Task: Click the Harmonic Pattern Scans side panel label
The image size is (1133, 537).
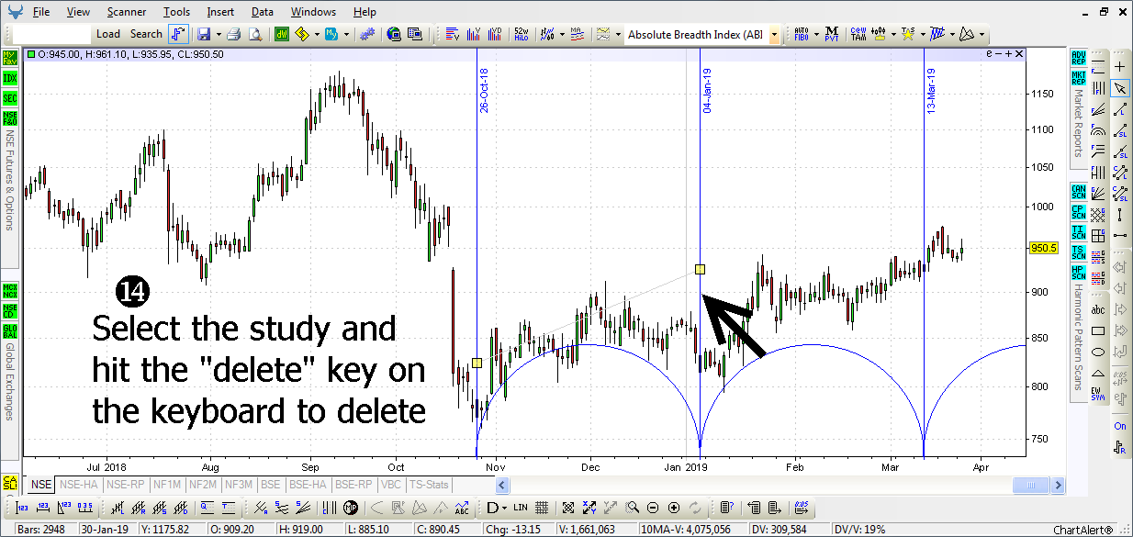Action: [1079, 337]
